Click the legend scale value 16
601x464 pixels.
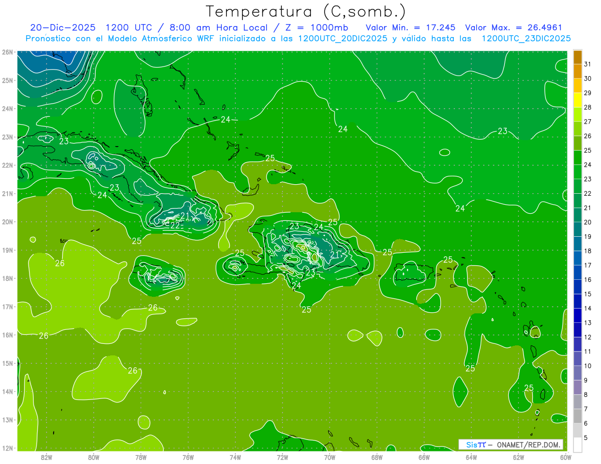(x=587, y=280)
